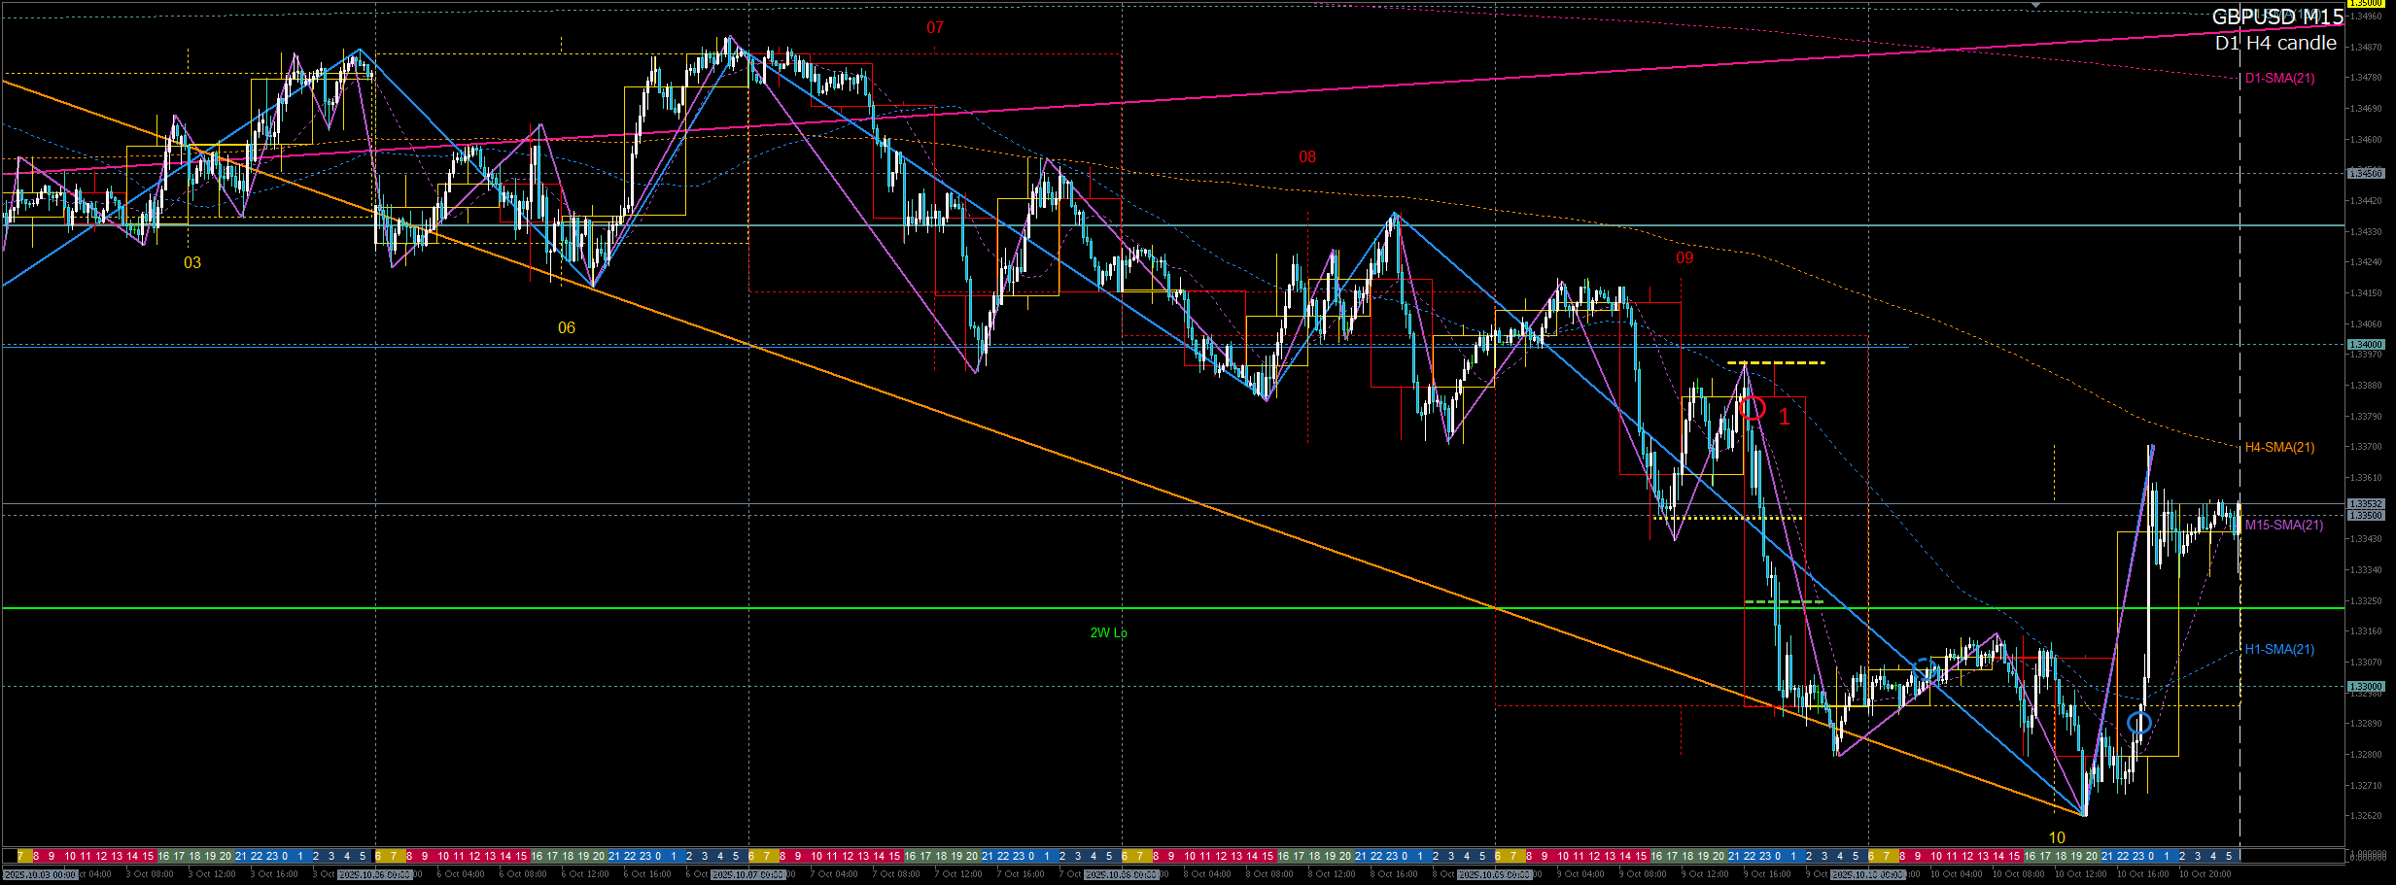
Task: Select the 2025.10.07 00:00 date marker
Action: click(x=747, y=875)
